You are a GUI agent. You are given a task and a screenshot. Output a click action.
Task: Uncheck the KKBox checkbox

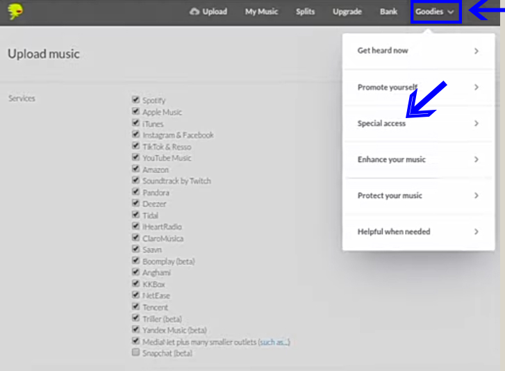pyautogui.click(x=135, y=283)
